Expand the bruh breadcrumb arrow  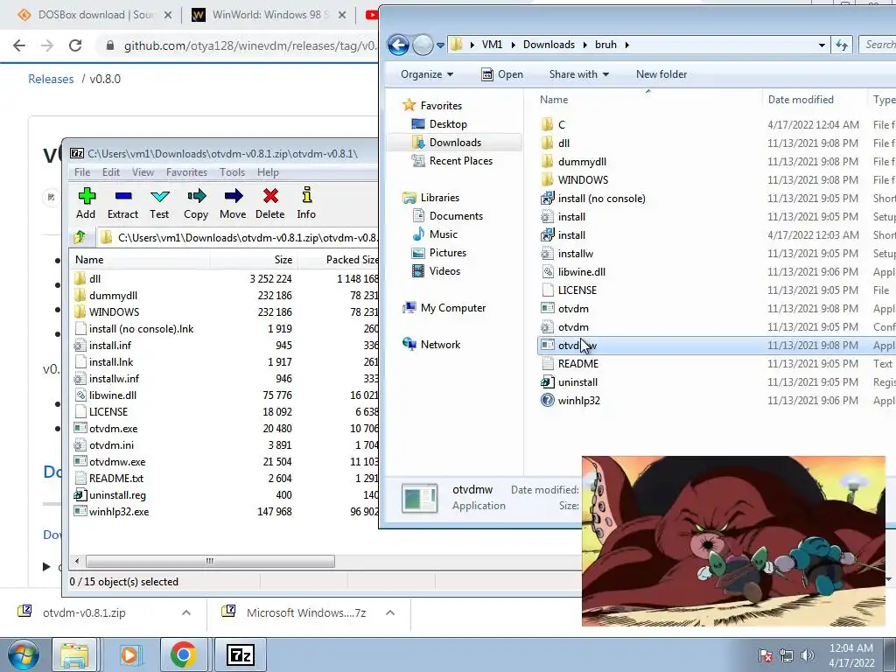(x=626, y=45)
